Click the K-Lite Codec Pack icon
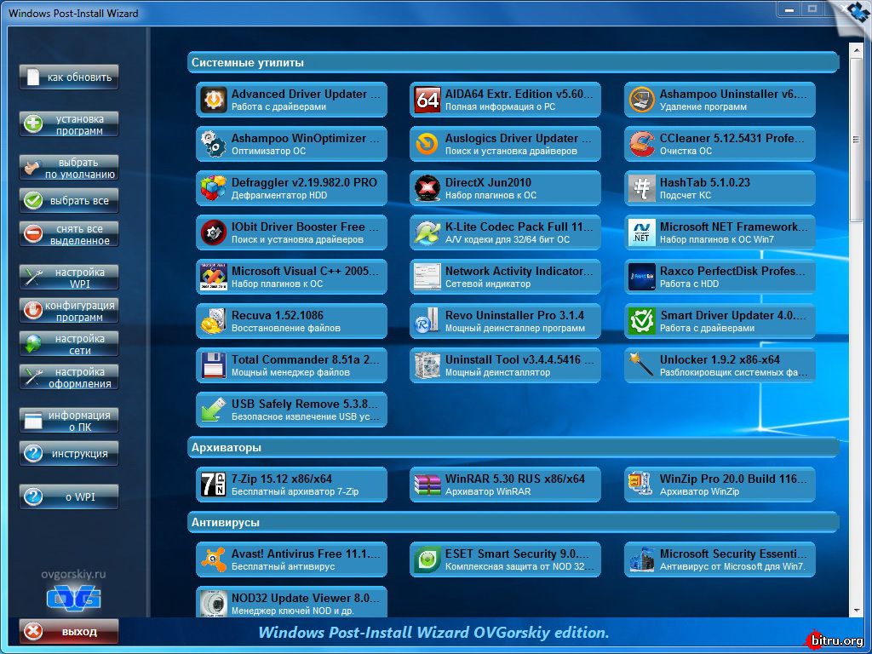The height and width of the screenshot is (654, 872). click(x=427, y=232)
